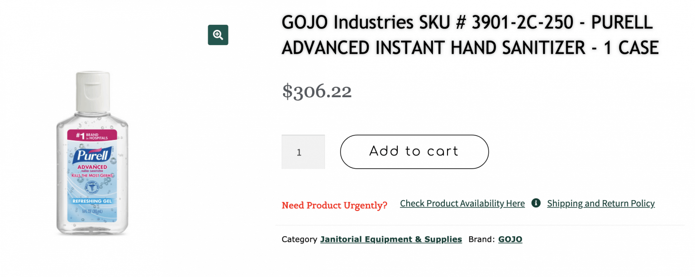Open the GOJO brand link

[510, 239]
